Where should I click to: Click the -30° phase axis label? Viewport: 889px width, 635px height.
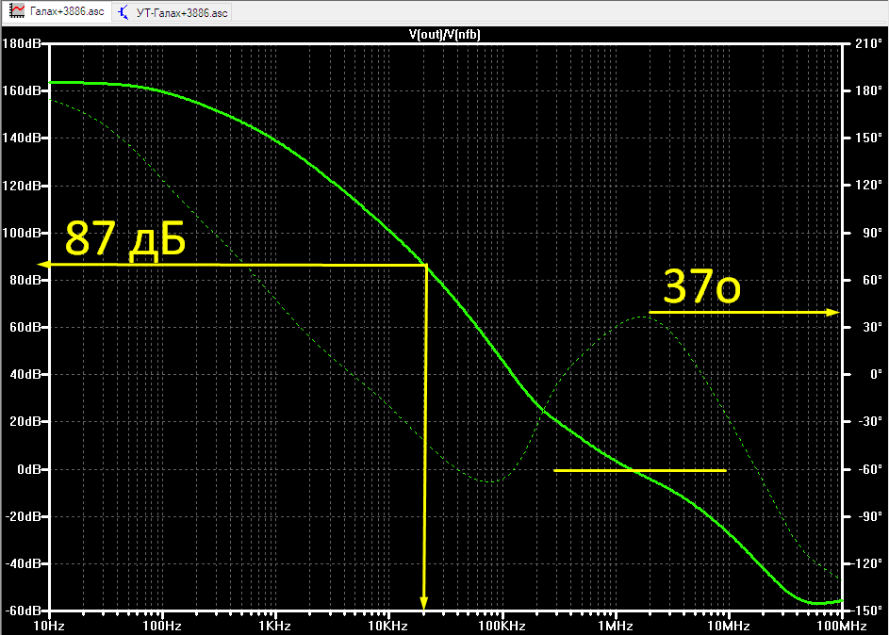point(869,421)
